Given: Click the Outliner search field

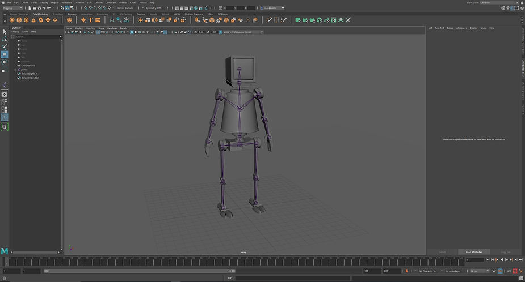Looking at the screenshot, I should tap(37, 36).
